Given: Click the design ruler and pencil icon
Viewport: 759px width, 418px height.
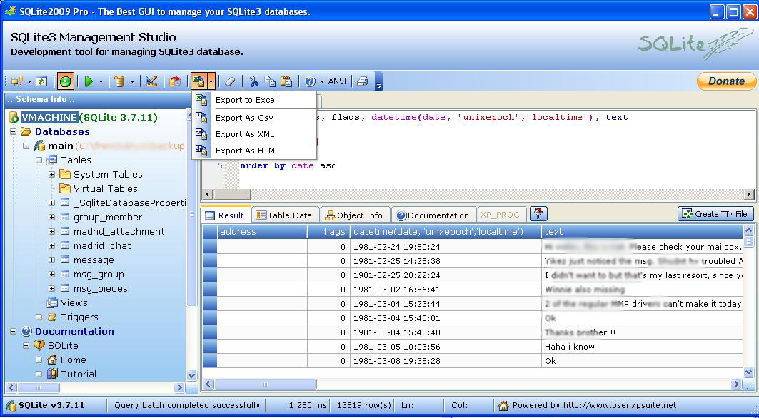Looking at the screenshot, I should (x=151, y=81).
